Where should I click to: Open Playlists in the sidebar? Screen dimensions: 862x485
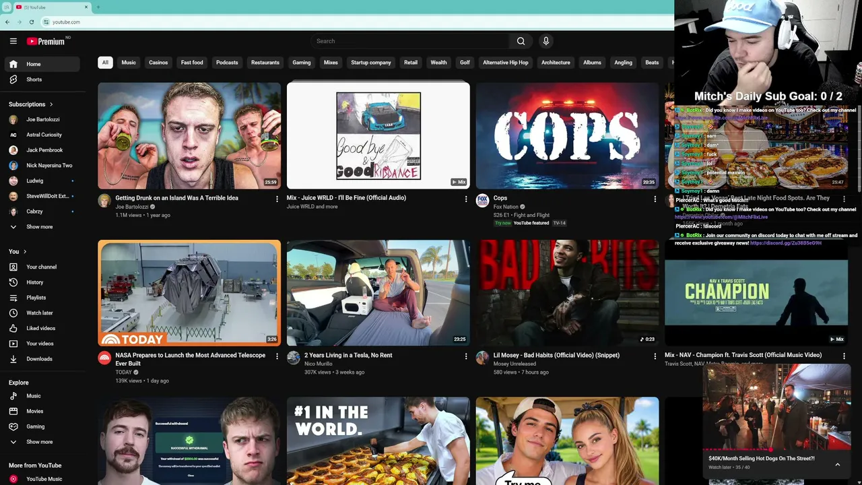click(x=42, y=298)
